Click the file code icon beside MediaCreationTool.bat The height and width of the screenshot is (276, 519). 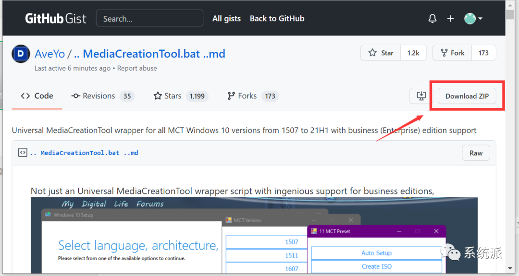23,152
